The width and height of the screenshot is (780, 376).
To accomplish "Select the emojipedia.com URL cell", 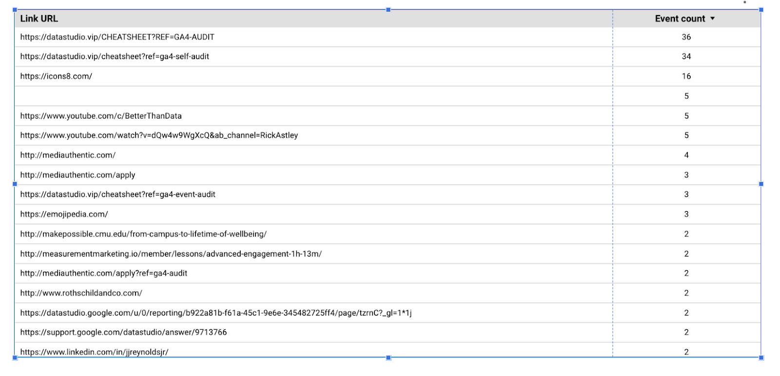I will 64,214.
